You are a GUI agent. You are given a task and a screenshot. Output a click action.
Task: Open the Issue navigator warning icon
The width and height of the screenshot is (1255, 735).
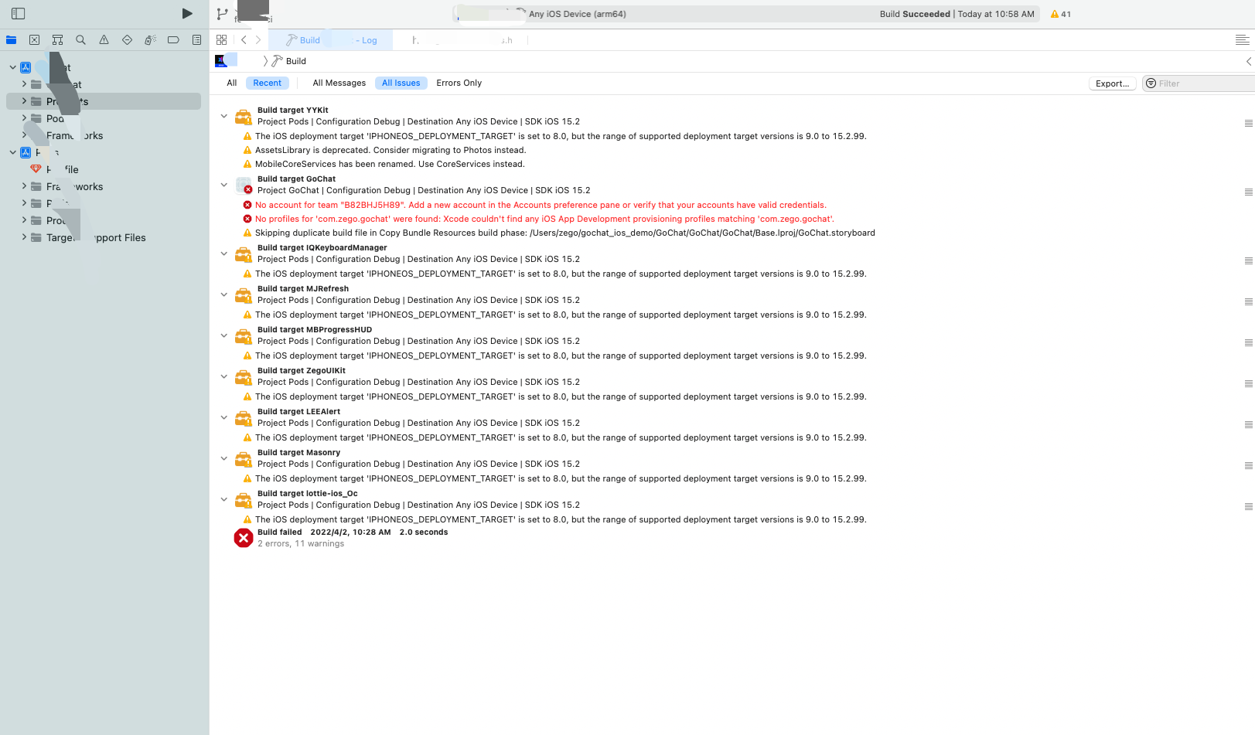click(x=104, y=39)
